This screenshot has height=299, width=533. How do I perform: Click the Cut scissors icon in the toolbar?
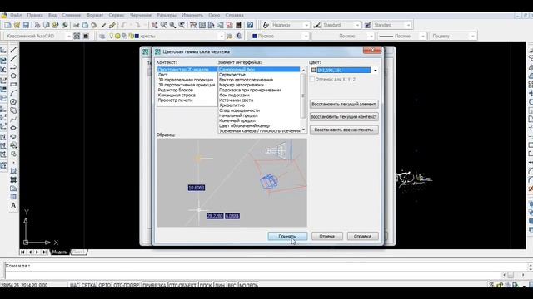coord(76,25)
